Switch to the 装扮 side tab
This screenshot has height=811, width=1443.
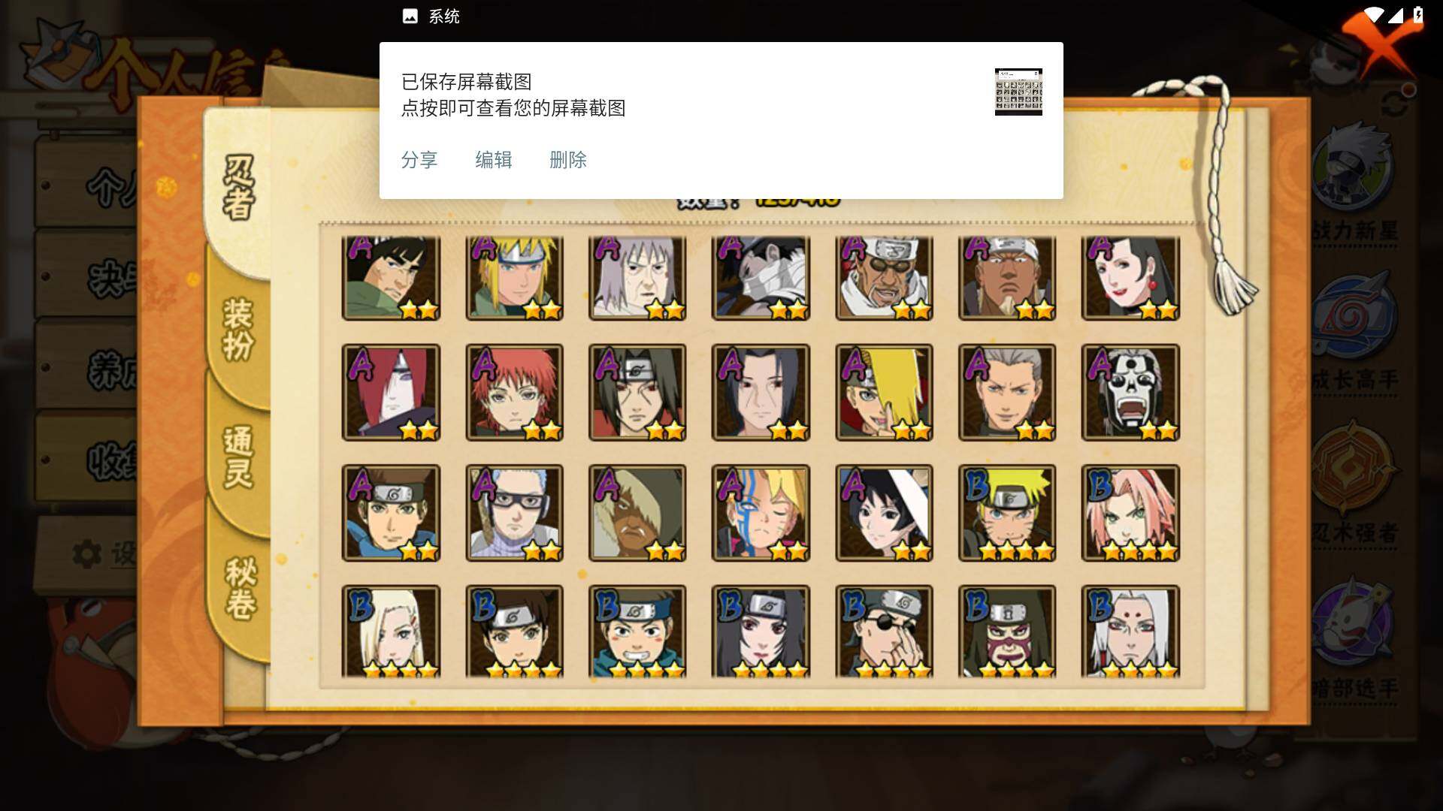click(x=238, y=330)
